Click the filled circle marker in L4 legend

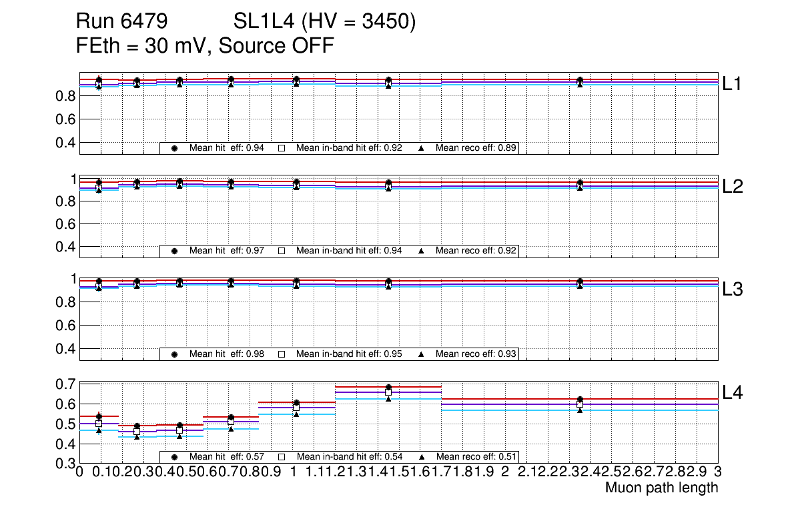click(x=175, y=457)
